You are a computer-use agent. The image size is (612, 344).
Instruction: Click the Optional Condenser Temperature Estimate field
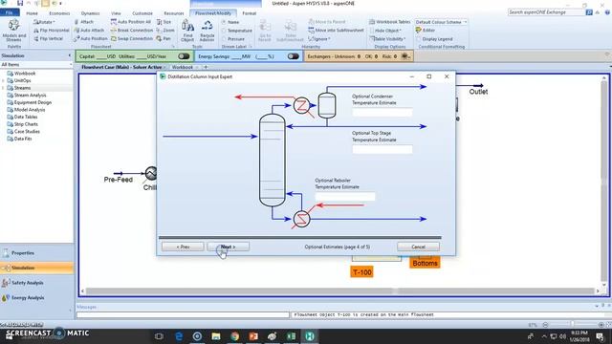(x=382, y=113)
